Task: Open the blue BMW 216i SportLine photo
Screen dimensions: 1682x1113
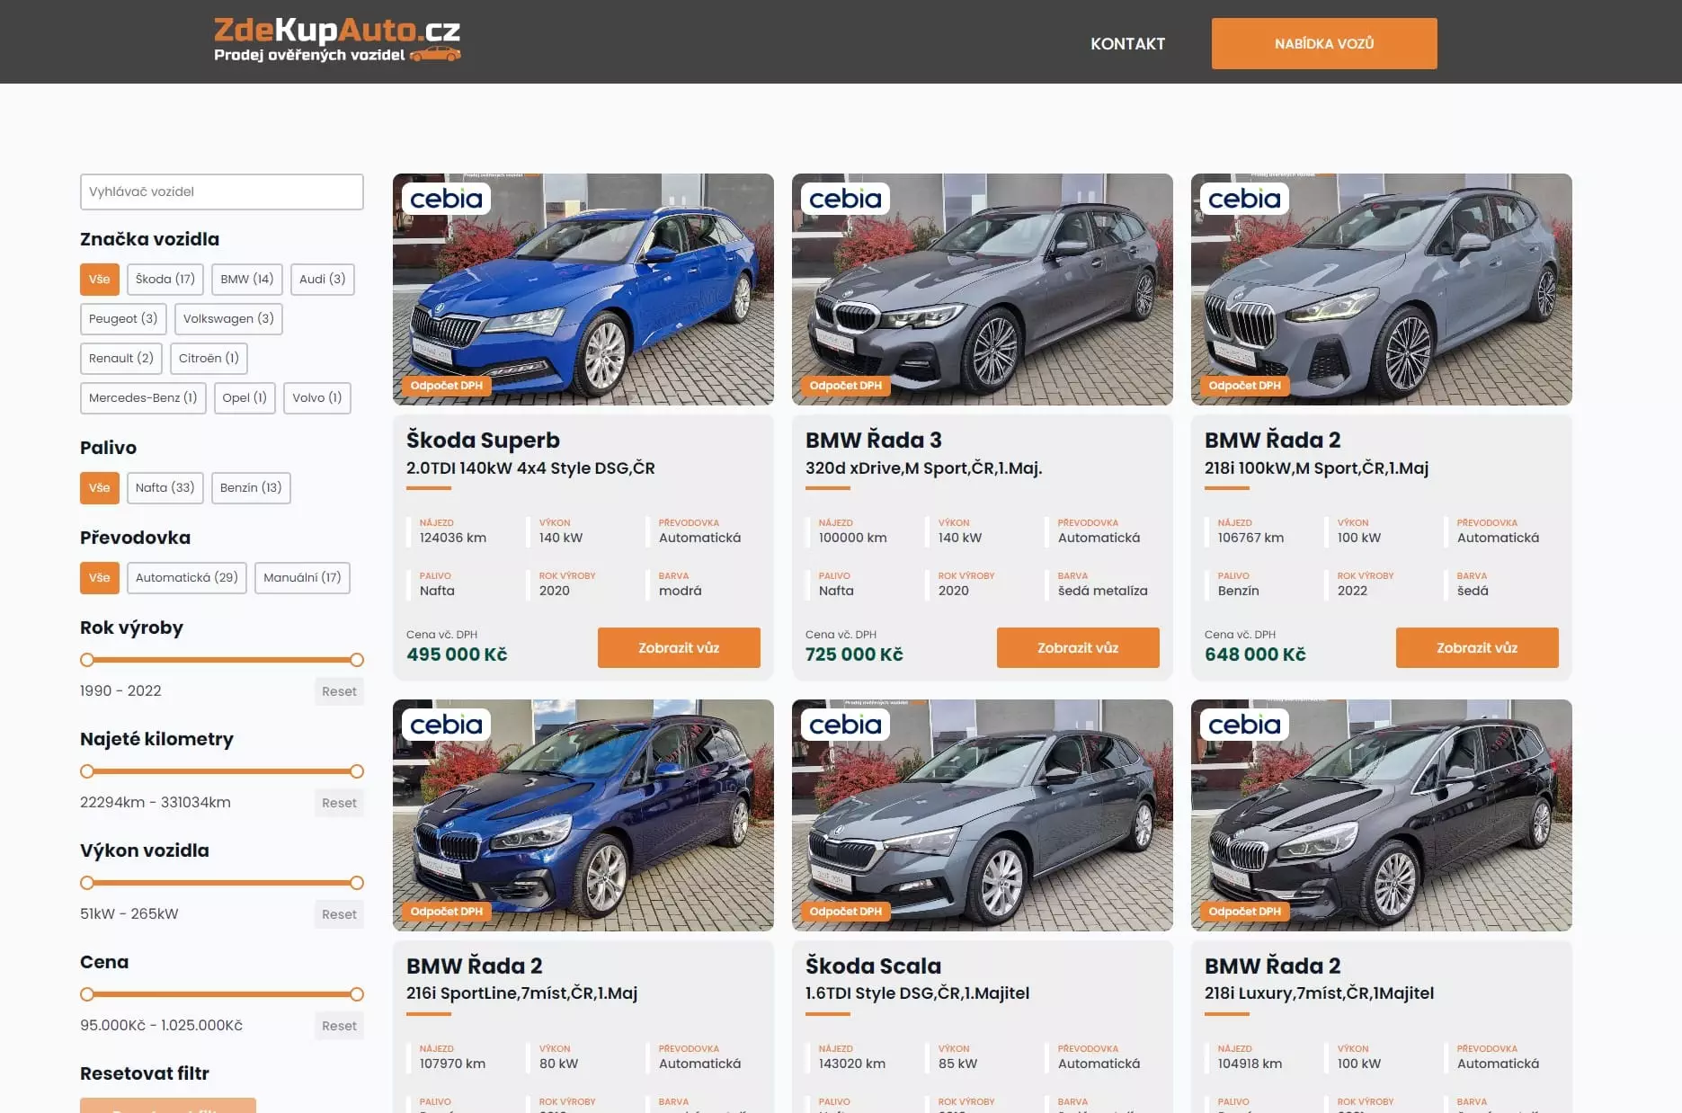Action: click(x=583, y=815)
